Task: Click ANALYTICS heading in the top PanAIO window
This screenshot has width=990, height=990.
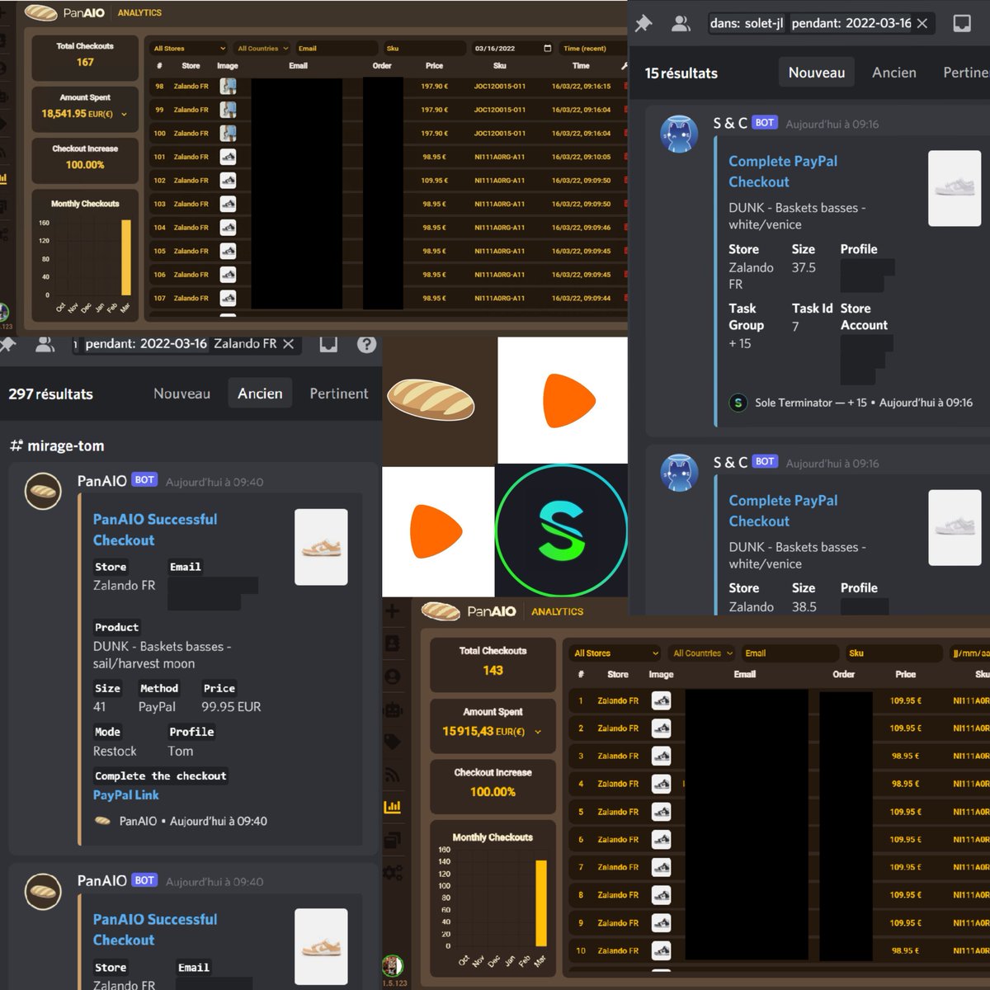Action: tap(139, 13)
